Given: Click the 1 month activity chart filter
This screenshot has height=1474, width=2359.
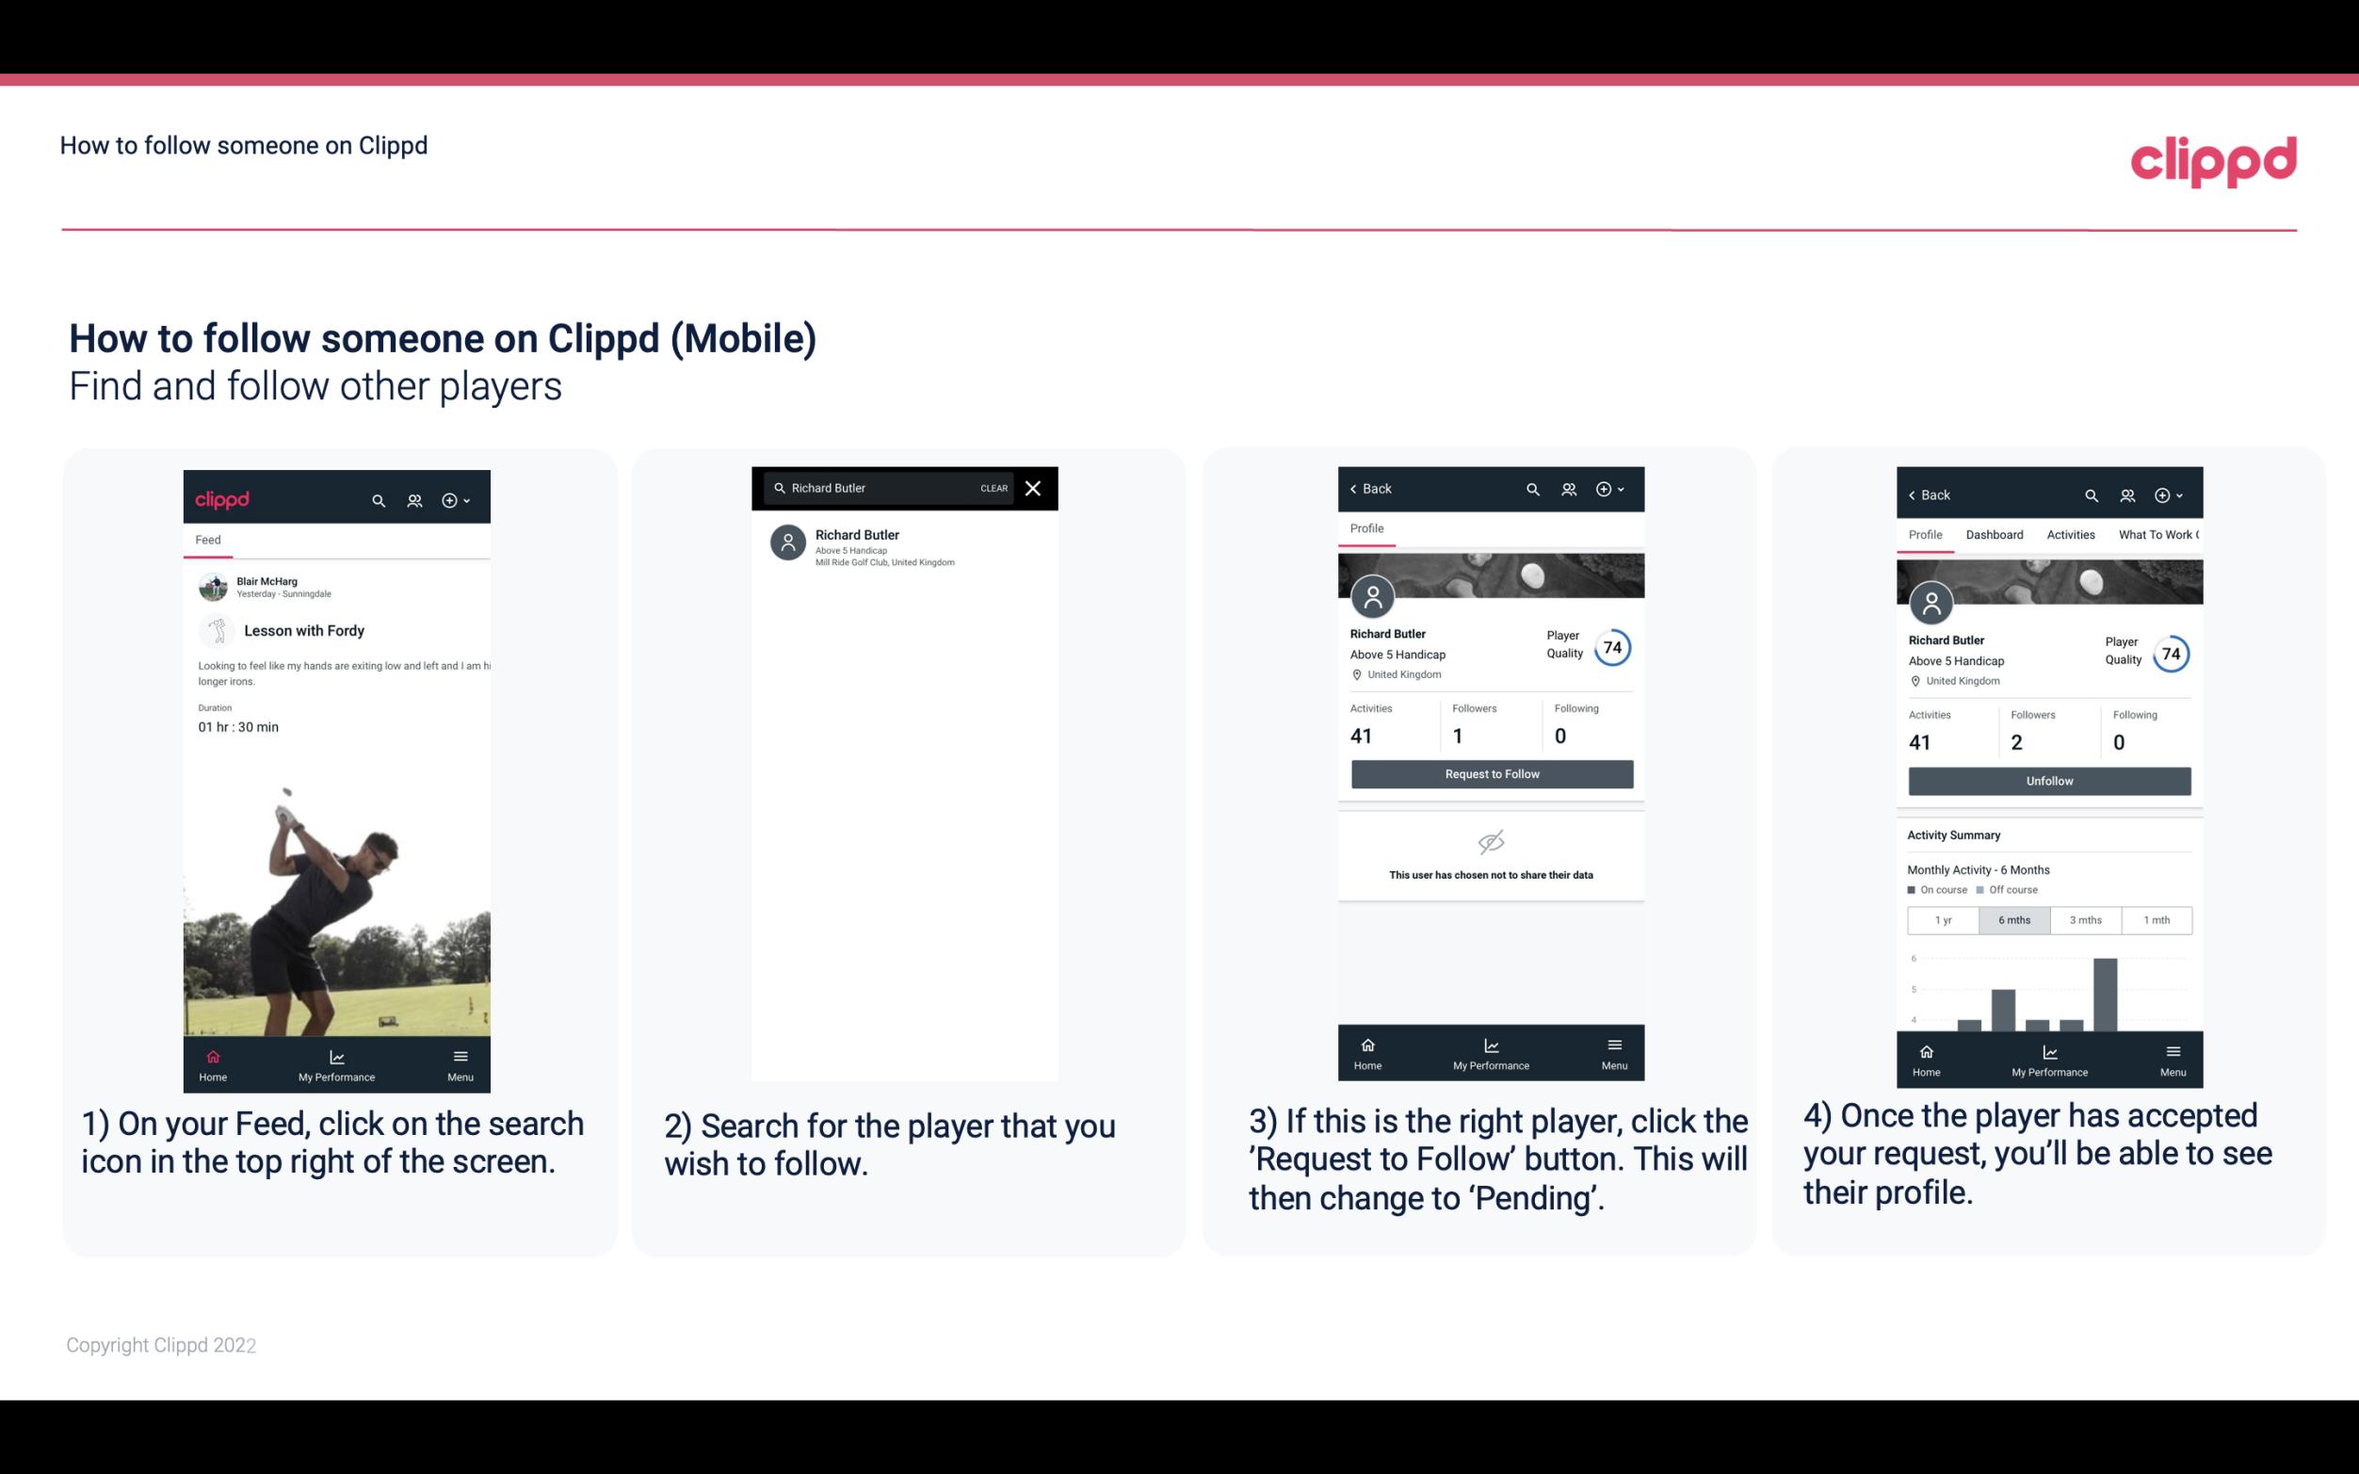Looking at the screenshot, I should (2157, 920).
